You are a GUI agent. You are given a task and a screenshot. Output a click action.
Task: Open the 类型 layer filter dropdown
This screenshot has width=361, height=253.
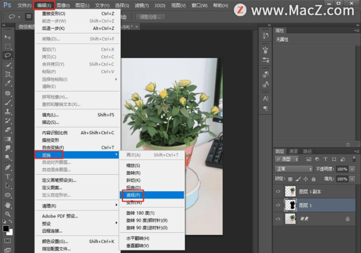287,159
